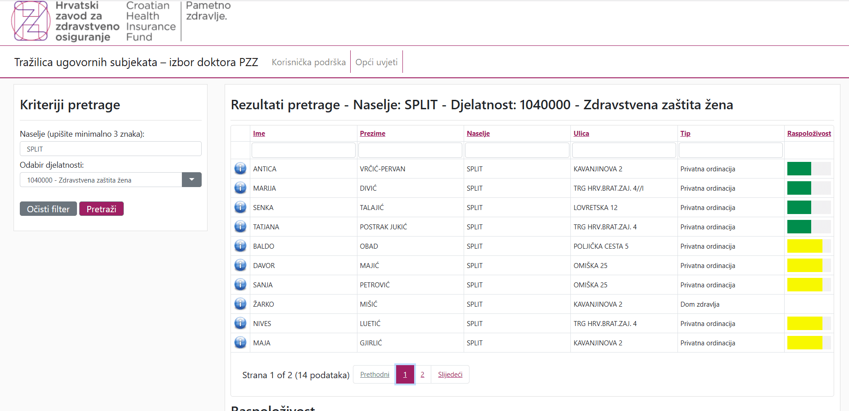Open Opći uvjeti menu item
Viewport: 849px width, 411px height.
pyautogui.click(x=376, y=62)
